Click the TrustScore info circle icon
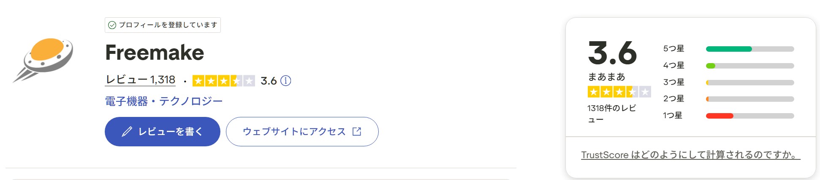Viewport: 820px width, 180px height. point(286,81)
